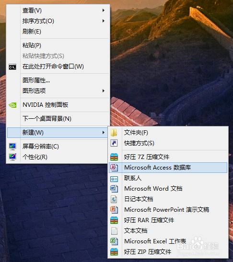233x262 pixels.
Task: Click the text document notepad icon
Action: [x=114, y=231]
